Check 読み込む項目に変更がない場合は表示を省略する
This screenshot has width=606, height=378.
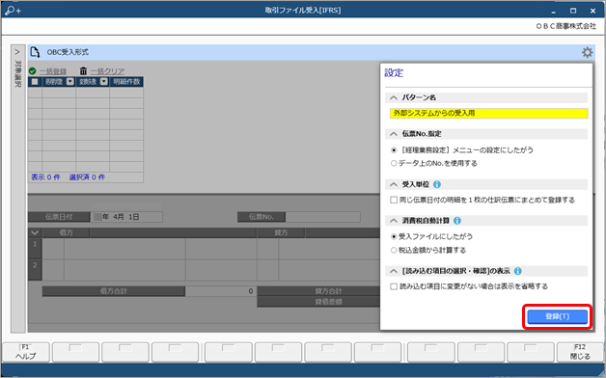(x=394, y=286)
